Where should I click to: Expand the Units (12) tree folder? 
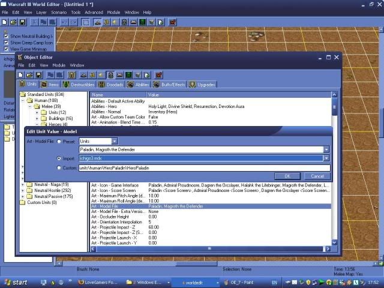click(37, 112)
